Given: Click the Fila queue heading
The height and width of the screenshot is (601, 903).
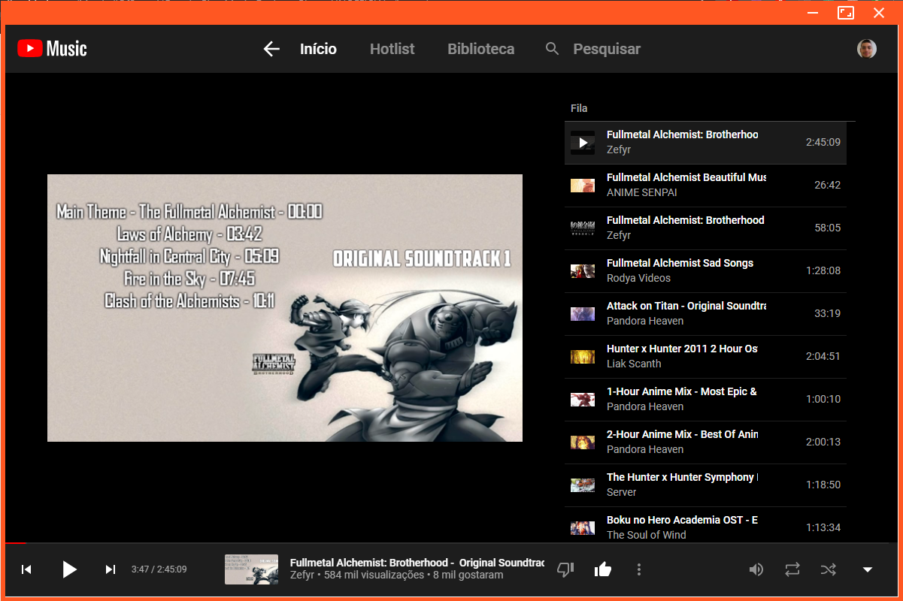Looking at the screenshot, I should (x=579, y=109).
